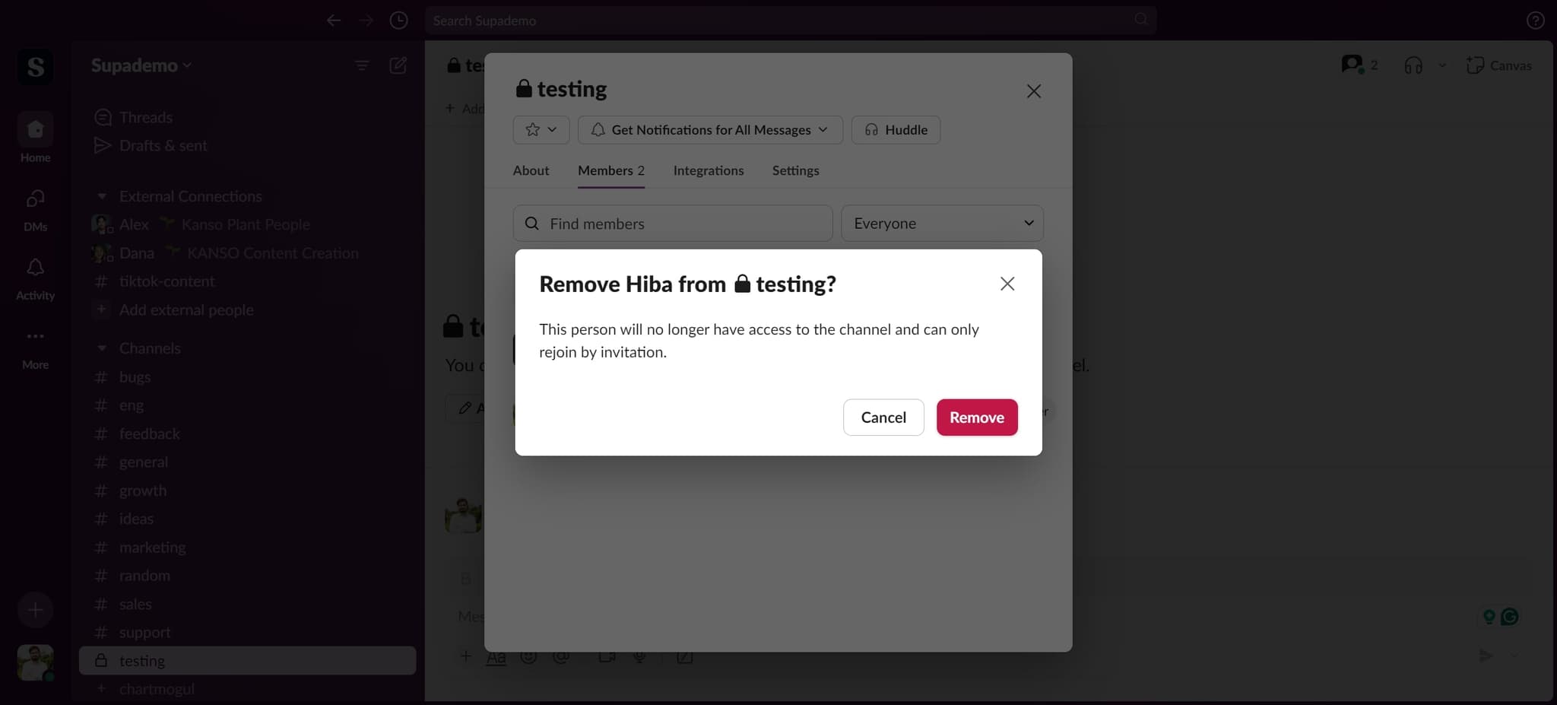This screenshot has width=1557, height=705.
Task: Click the Remove button to confirm
Action: tap(977, 417)
